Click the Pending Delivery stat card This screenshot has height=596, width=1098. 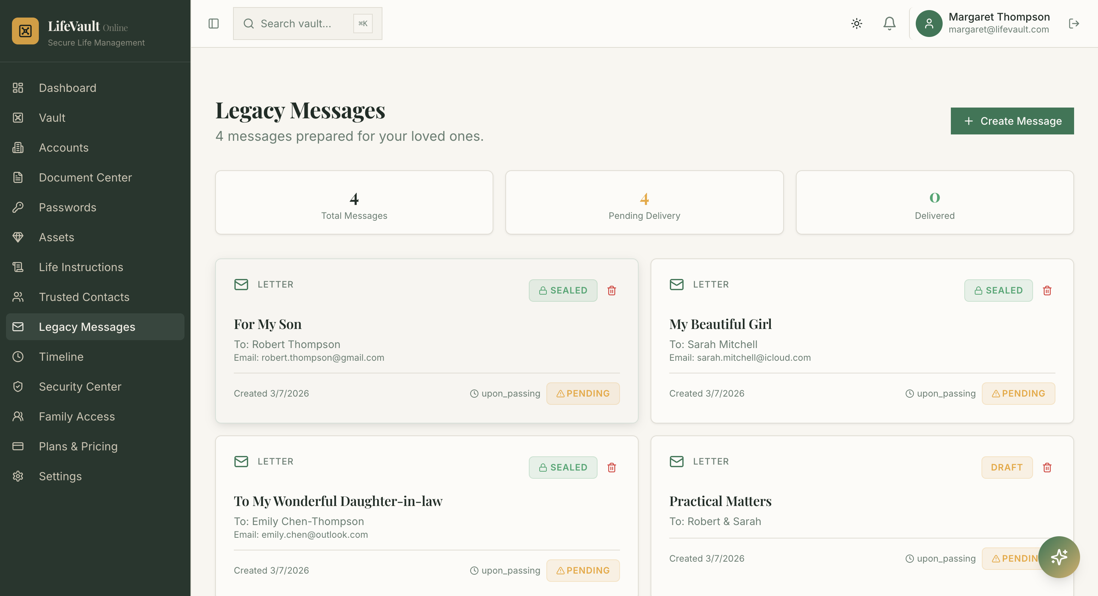tap(644, 202)
